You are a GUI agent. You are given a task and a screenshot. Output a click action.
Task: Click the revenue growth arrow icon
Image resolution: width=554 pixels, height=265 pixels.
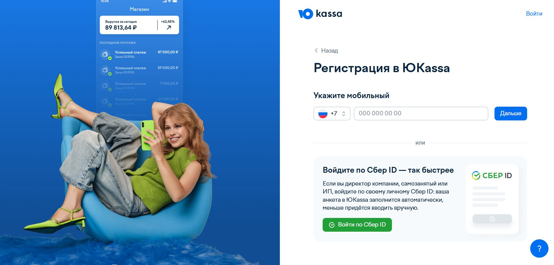tap(169, 28)
